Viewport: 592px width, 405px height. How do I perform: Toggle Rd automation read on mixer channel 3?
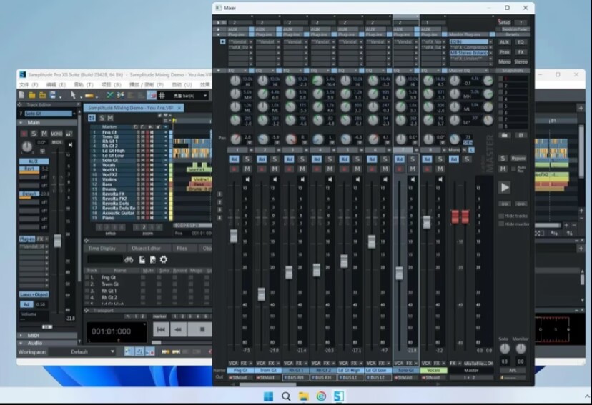coord(289,159)
